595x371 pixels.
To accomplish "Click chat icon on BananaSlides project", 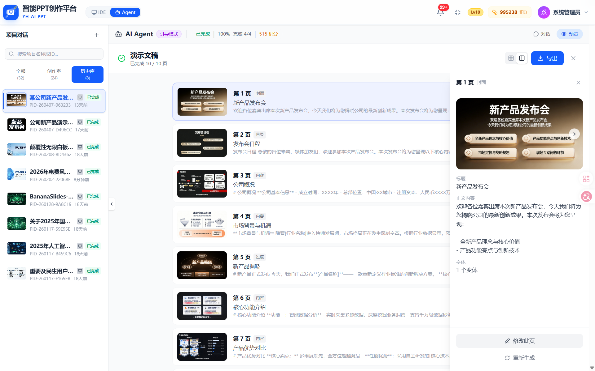I will (x=80, y=196).
